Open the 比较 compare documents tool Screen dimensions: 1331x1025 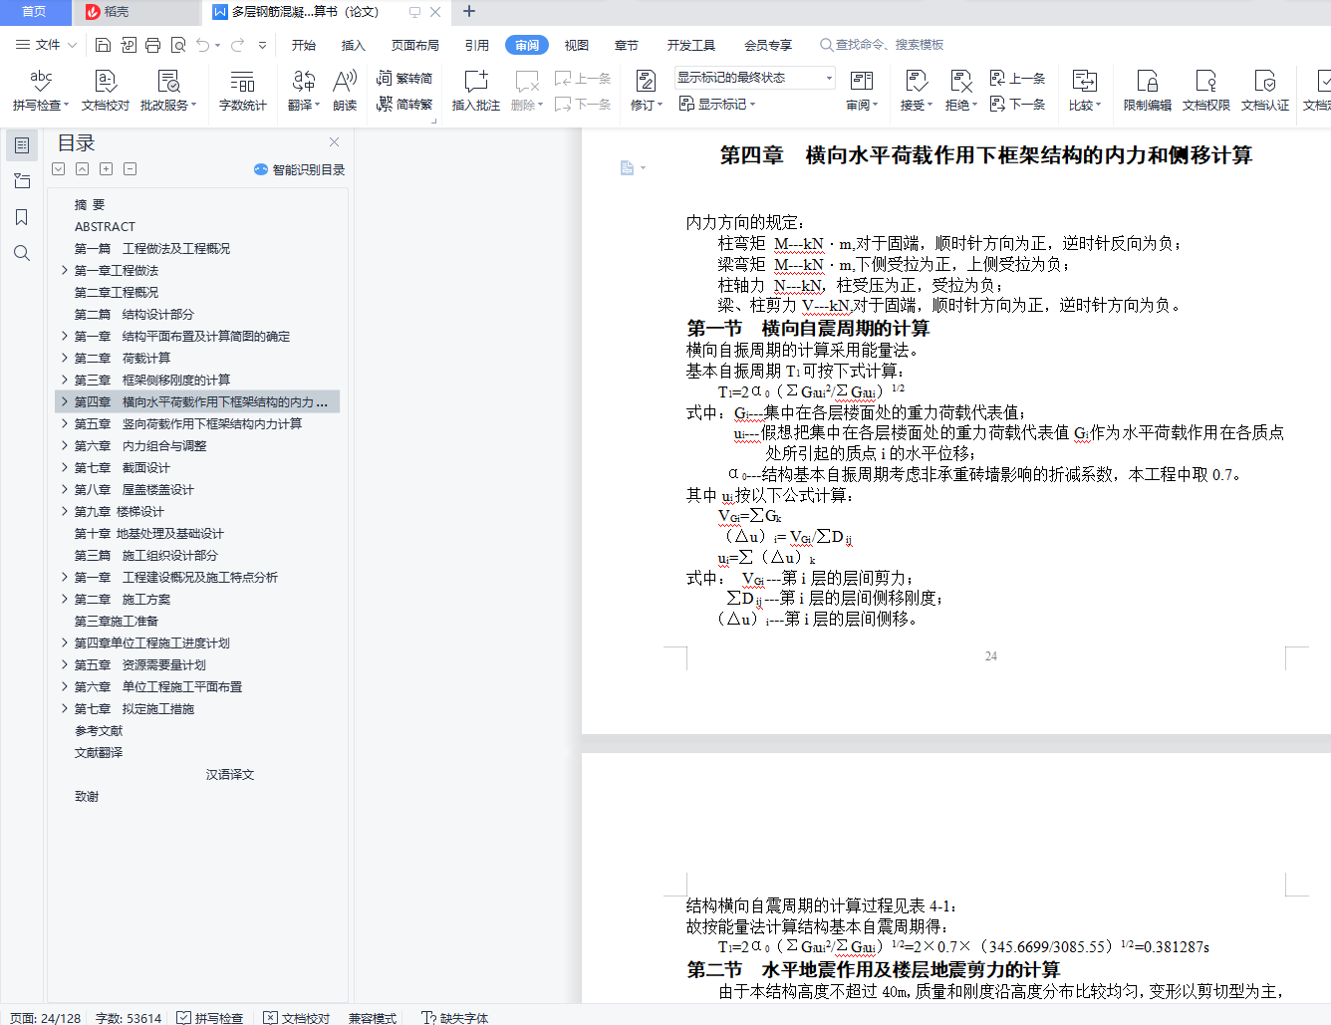1085,90
